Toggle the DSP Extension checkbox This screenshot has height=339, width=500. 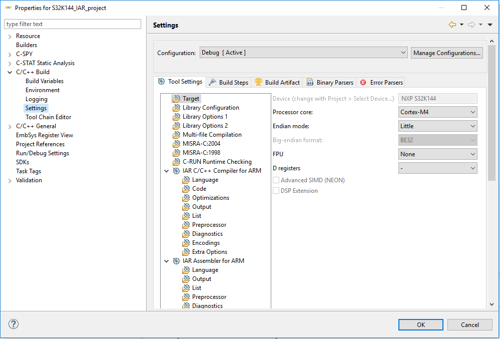276,191
